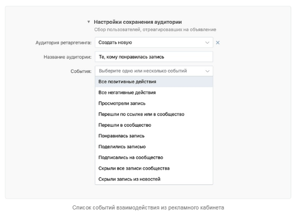Open the Аудитория ретаргетинга dropdown chevron

[x=207, y=43]
